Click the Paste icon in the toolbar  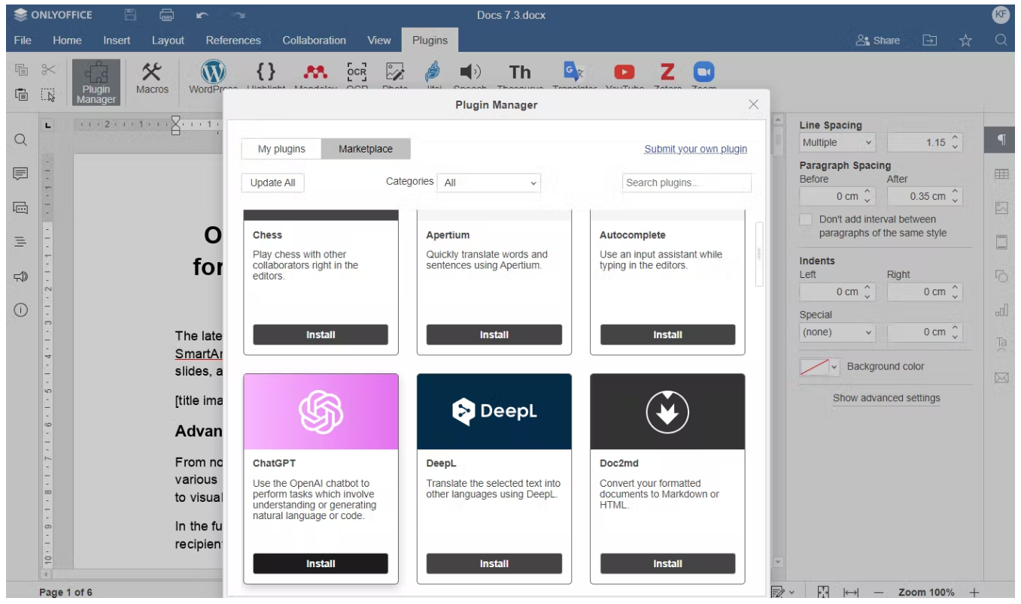click(22, 95)
